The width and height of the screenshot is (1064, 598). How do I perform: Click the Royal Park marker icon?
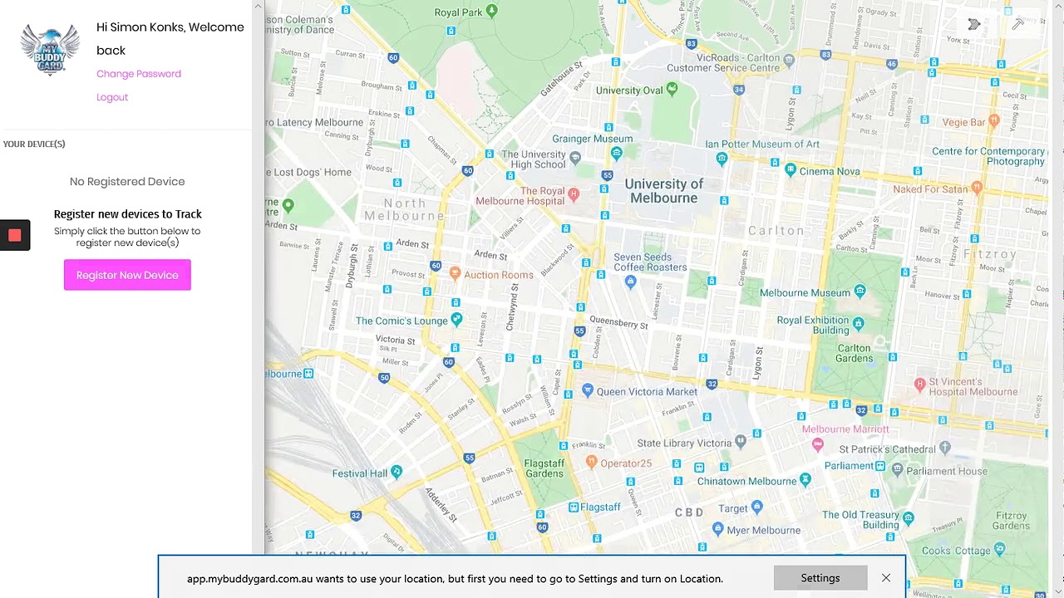pyautogui.click(x=491, y=11)
